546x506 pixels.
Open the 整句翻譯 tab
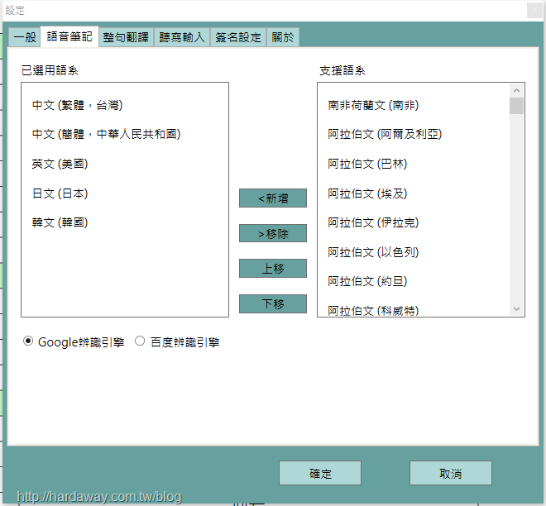pos(126,37)
